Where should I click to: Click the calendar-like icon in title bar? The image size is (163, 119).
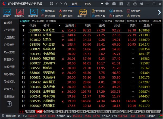point(114,4)
